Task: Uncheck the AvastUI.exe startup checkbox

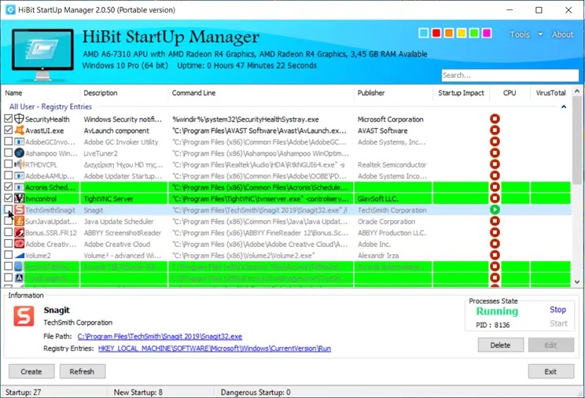Action: click(x=8, y=130)
